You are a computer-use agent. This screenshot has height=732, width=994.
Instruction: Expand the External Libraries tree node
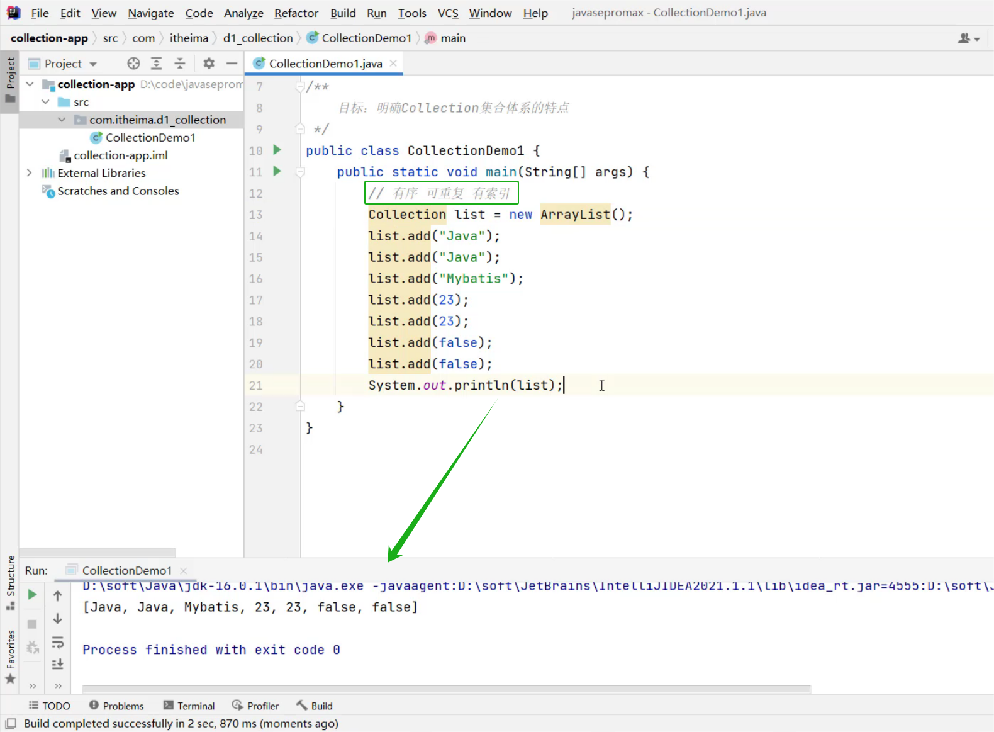point(30,173)
